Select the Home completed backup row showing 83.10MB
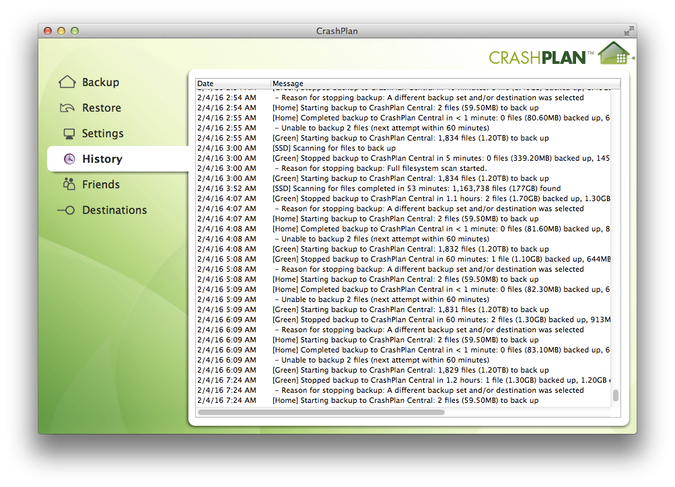The width and height of the screenshot is (675, 487). tap(403, 350)
